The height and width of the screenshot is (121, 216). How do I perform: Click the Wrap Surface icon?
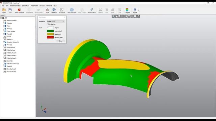tap(82, 10)
